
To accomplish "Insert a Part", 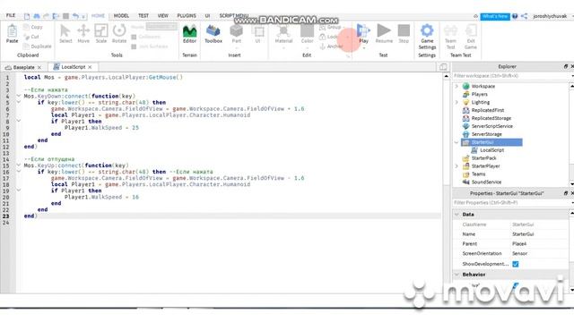I will tap(236, 34).
